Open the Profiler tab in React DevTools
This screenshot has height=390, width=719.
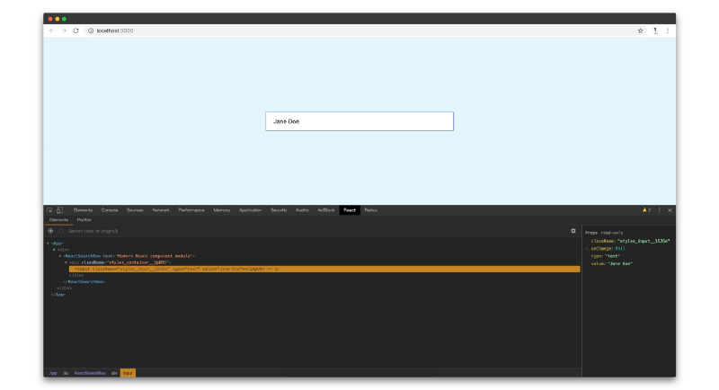click(84, 219)
